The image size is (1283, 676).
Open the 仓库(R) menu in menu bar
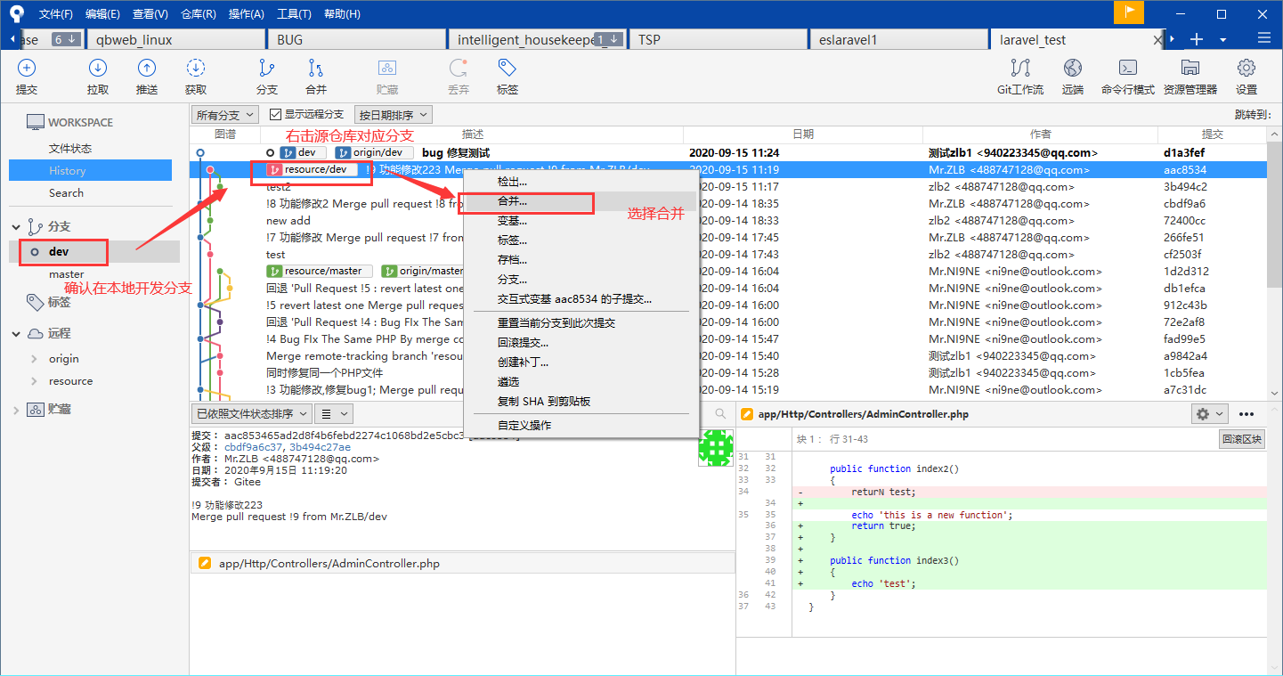[198, 13]
